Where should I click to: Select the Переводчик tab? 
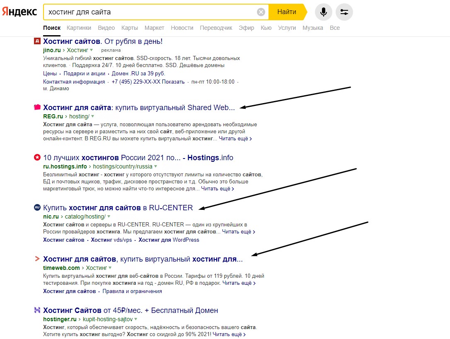click(x=216, y=28)
